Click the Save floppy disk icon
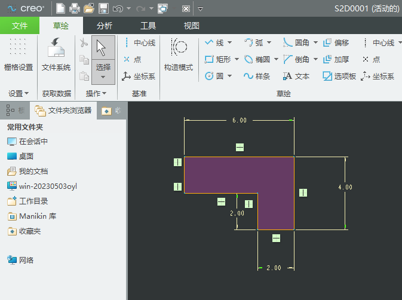This screenshot has width=402, height=300. tap(103, 8)
